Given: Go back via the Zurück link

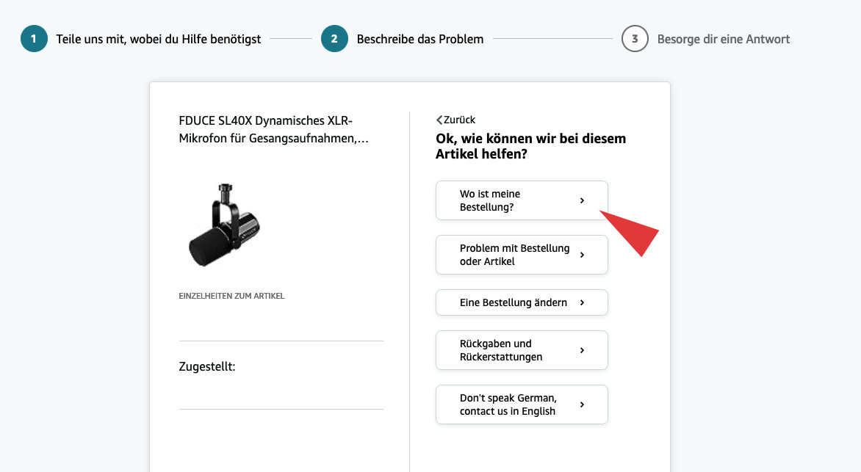Looking at the screenshot, I should [459, 120].
